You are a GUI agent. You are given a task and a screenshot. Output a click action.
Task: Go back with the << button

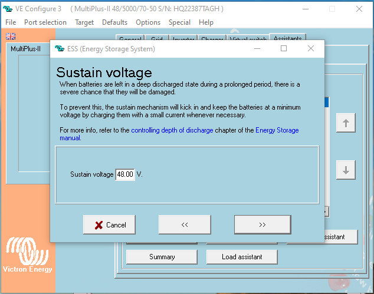[x=185, y=224]
